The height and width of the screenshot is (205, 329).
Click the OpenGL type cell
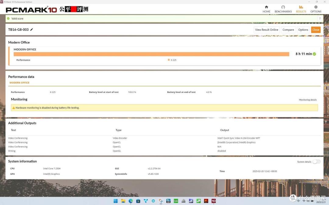[117, 151]
